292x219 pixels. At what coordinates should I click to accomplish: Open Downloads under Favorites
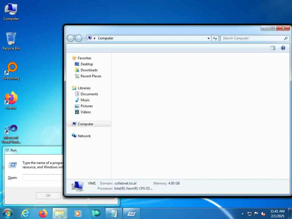89,70
